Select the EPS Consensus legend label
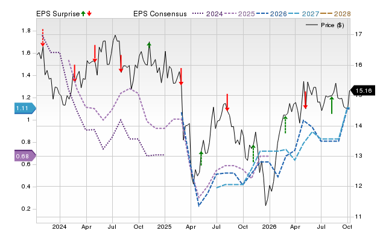Screen dimensions: 386x230 pos(160,14)
